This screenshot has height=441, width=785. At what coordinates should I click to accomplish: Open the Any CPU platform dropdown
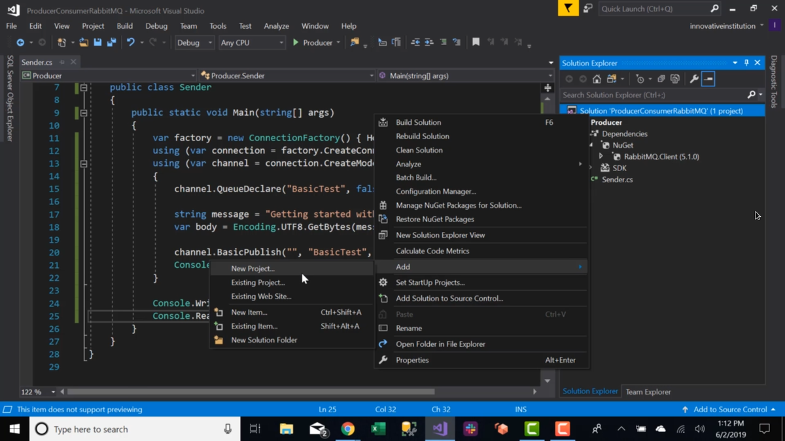252,42
